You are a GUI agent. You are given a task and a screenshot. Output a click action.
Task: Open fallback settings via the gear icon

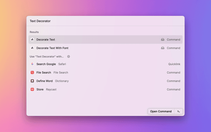click(x=69, y=56)
